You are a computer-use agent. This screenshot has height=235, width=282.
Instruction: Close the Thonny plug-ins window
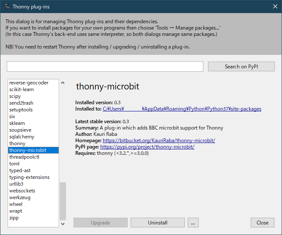275,6
